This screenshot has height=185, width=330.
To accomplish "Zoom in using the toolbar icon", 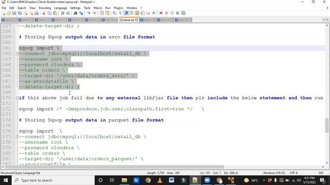I will [x=89, y=13].
